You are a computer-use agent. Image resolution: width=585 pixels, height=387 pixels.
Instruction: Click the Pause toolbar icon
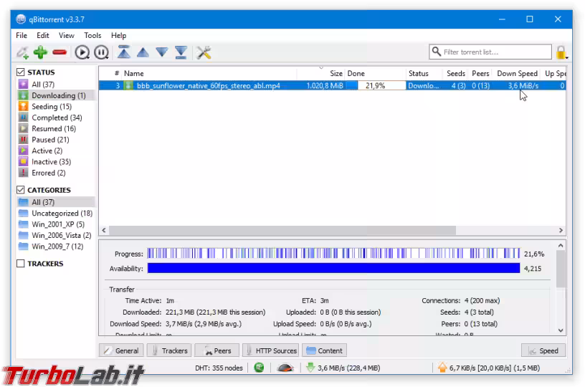pyautogui.click(x=101, y=52)
